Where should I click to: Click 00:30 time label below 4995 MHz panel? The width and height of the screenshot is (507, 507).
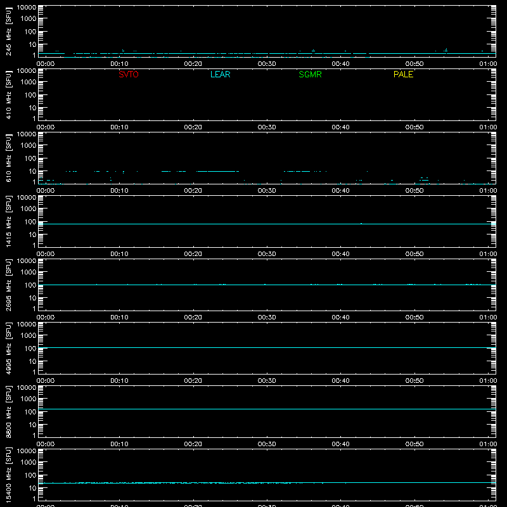pos(267,381)
